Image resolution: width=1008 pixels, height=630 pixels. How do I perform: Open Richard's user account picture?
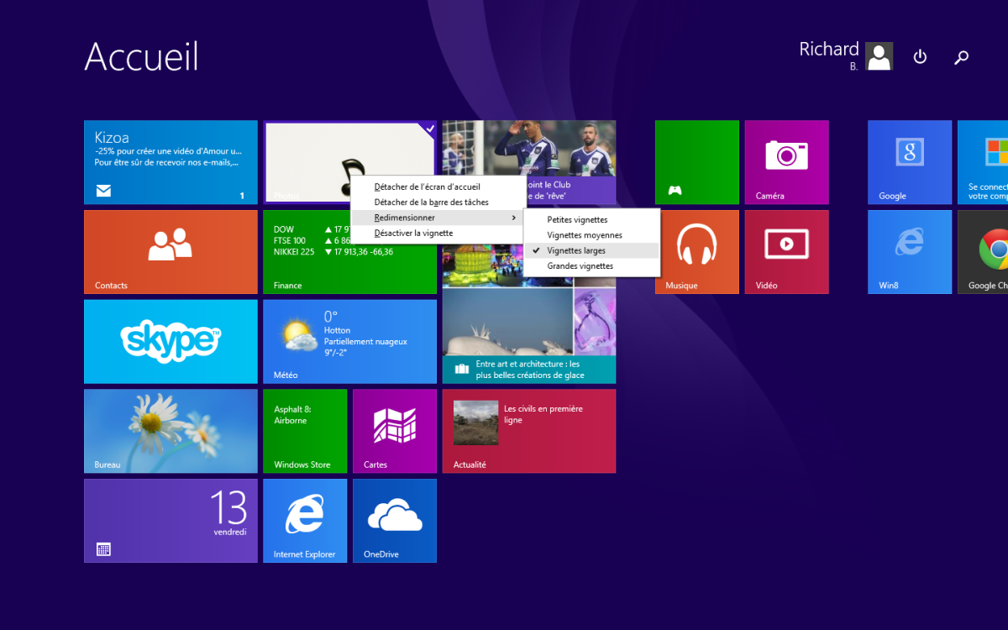879,56
